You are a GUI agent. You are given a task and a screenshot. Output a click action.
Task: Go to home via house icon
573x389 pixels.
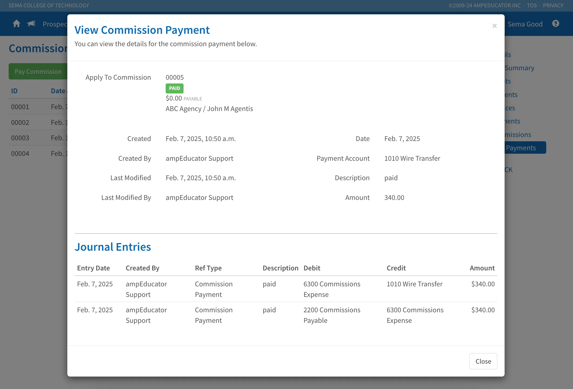point(16,24)
